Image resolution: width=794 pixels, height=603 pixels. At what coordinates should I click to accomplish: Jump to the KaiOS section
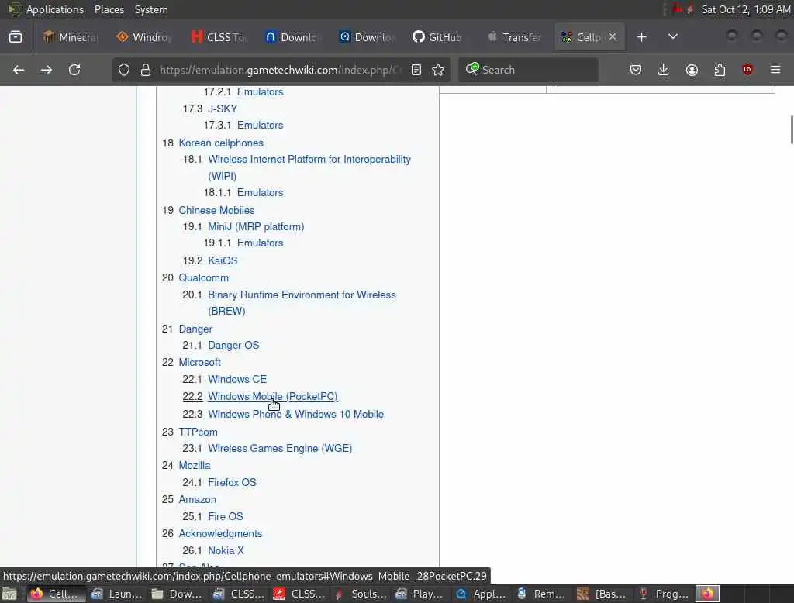223,260
